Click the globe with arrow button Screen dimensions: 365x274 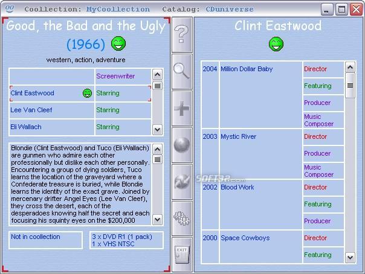click(x=182, y=182)
